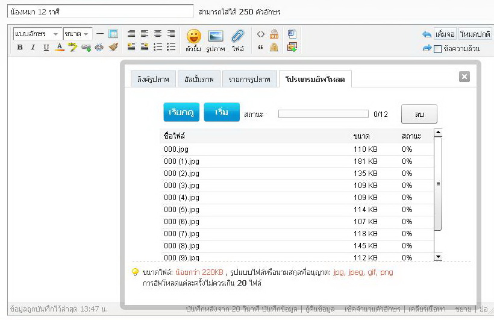The image size is (494, 320).
Task: Toggle bold formatting
Action: pyautogui.click(x=20, y=47)
